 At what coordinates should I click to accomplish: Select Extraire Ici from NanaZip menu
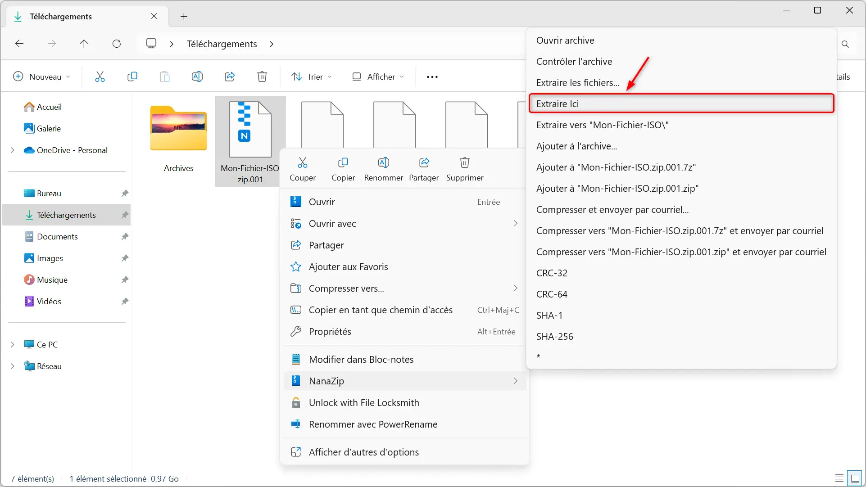click(681, 104)
